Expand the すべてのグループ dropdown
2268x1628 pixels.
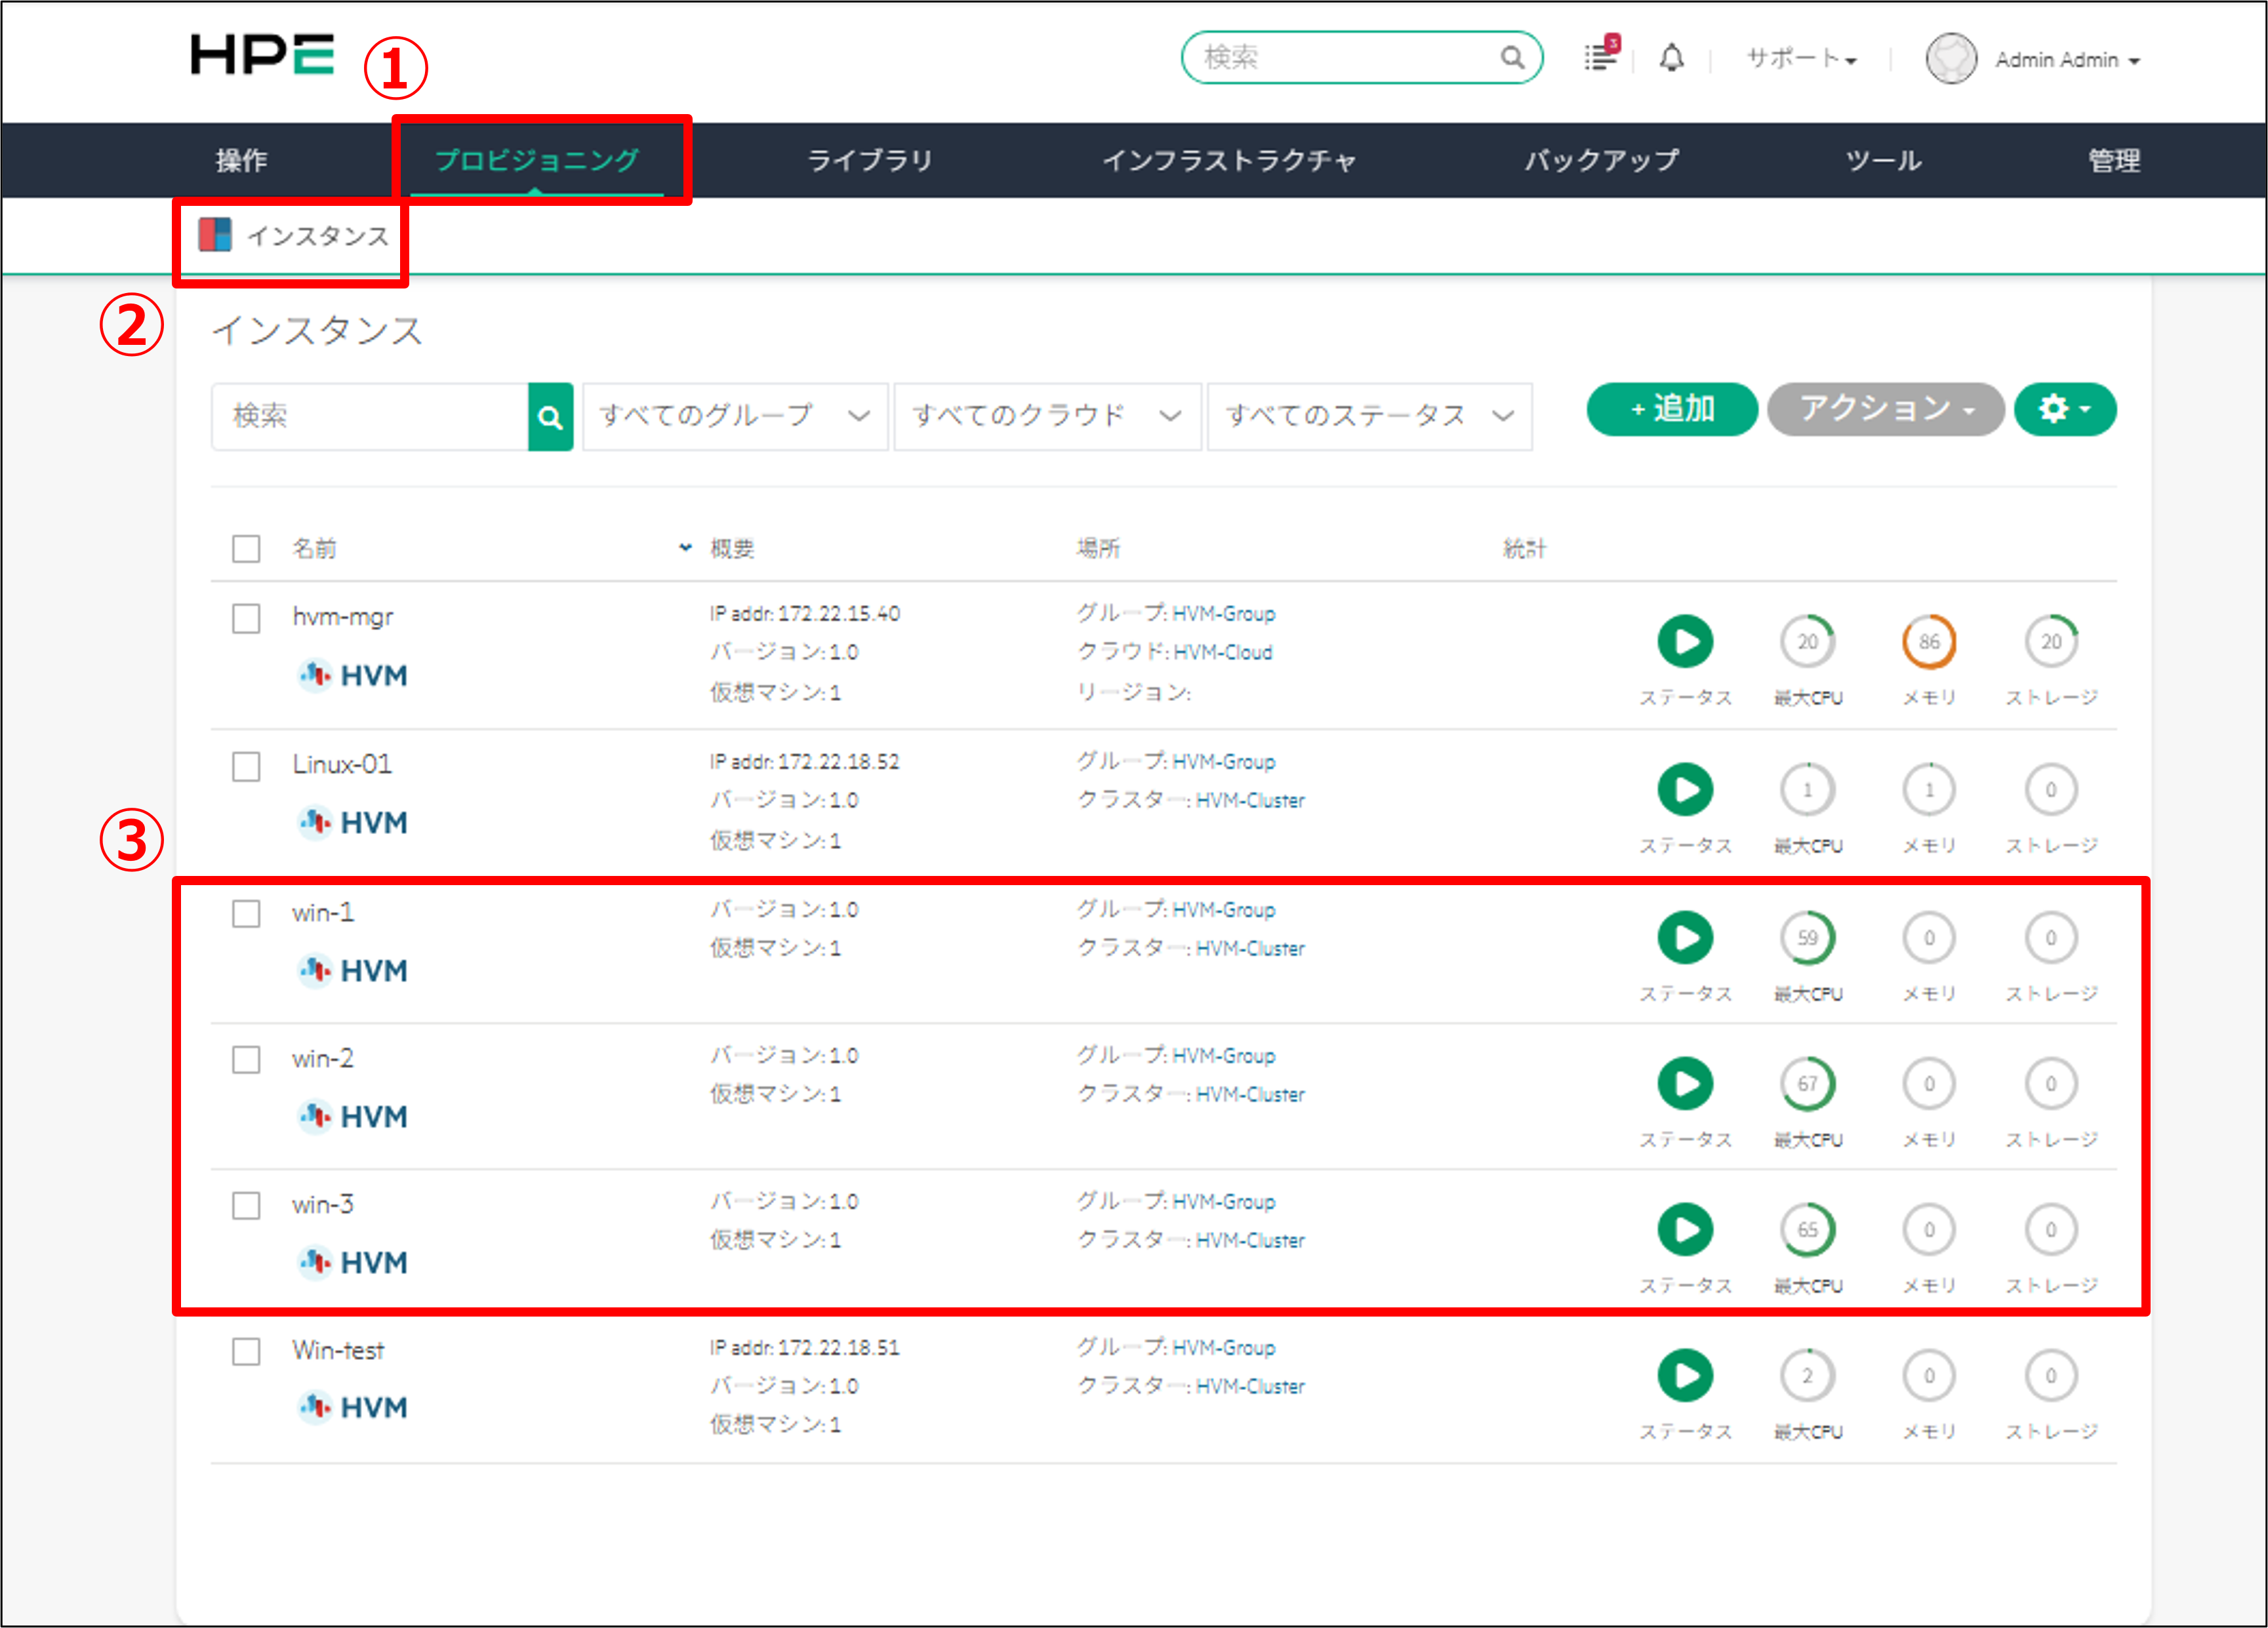click(735, 416)
